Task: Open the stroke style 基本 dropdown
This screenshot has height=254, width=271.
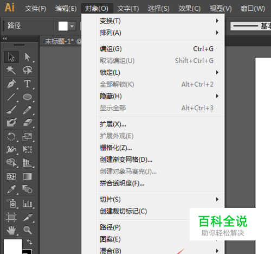Action: 251,26
